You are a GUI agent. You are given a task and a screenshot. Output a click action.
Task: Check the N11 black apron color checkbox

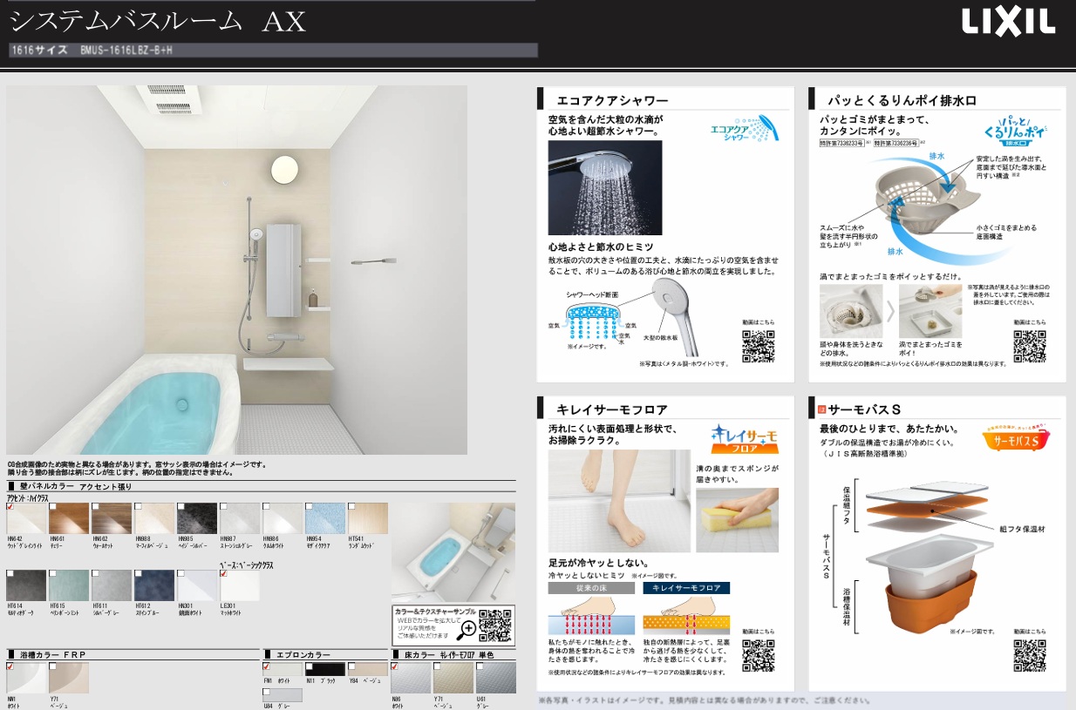tap(309, 666)
